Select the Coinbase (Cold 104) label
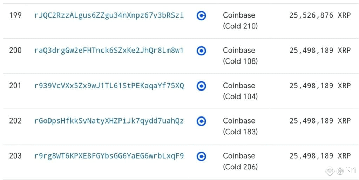The image size is (359, 180). point(240,91)
